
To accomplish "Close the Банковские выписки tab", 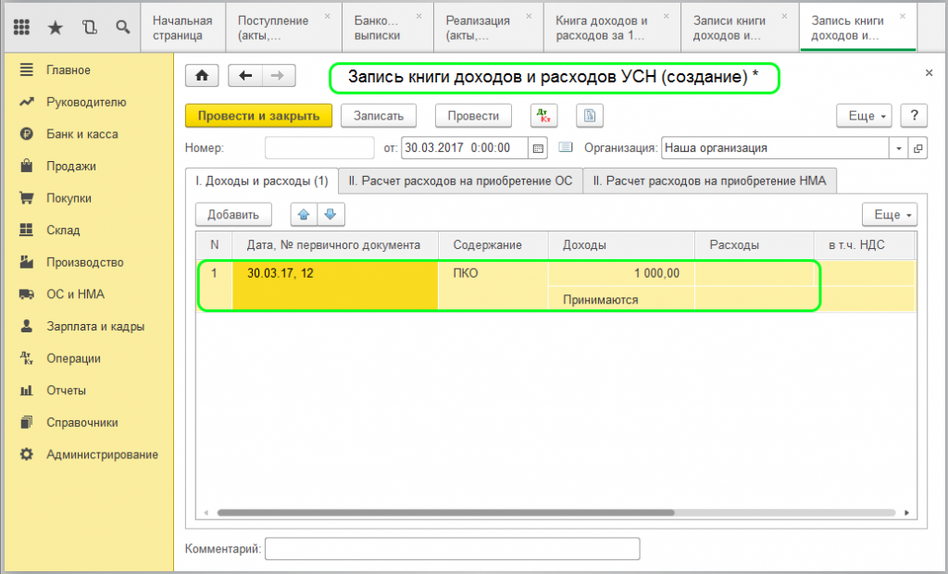I will (421, 17).
